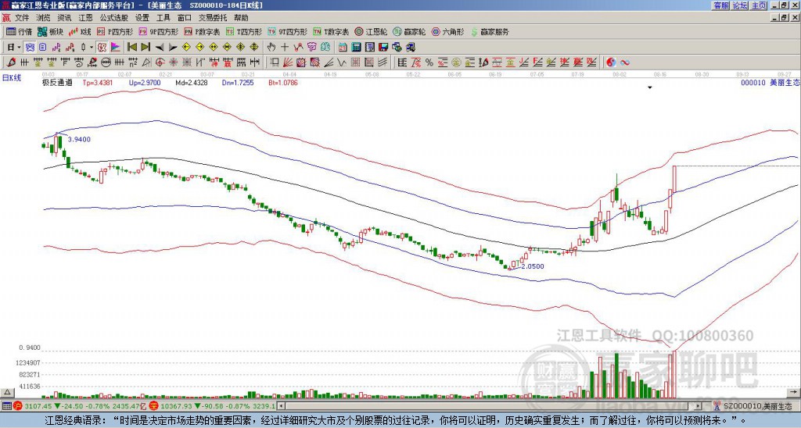Screen dimensions: 801x428
Task: Click the black right arrow icon
Action: 173,48
